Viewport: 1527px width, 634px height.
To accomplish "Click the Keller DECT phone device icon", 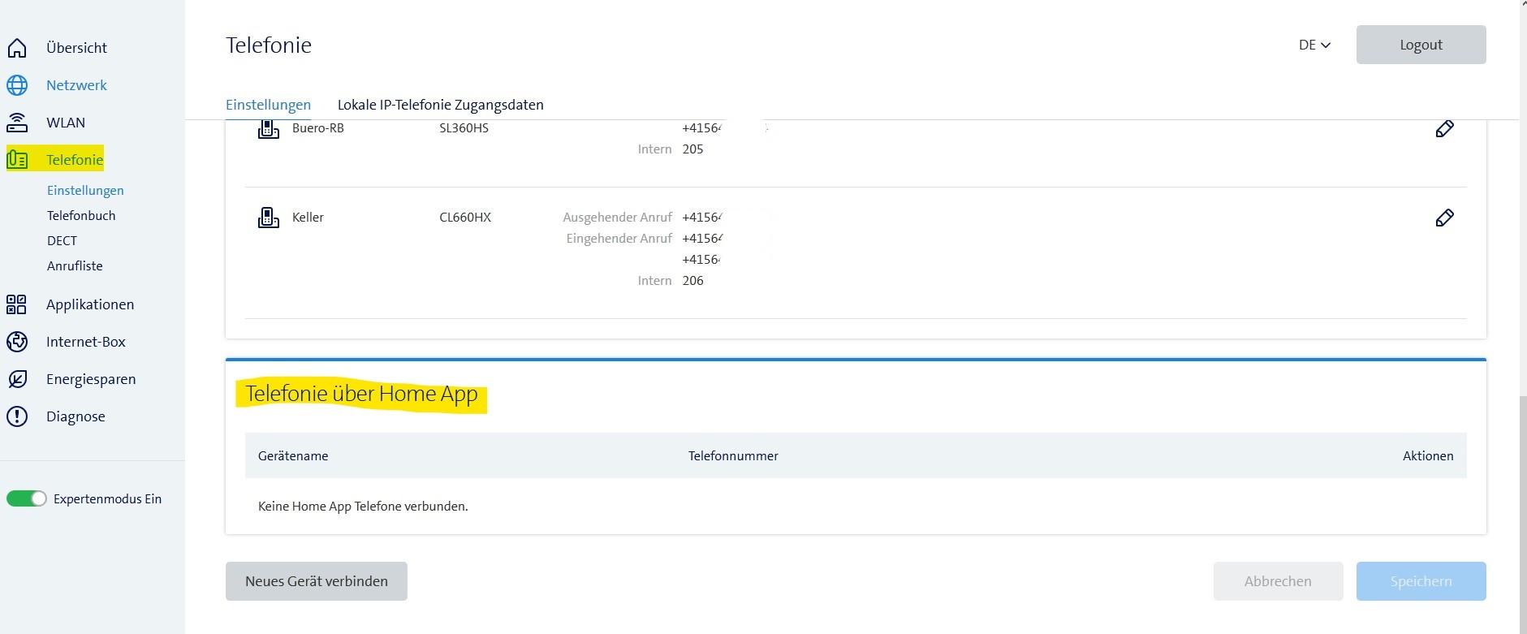I will click(x=268, y=218).
